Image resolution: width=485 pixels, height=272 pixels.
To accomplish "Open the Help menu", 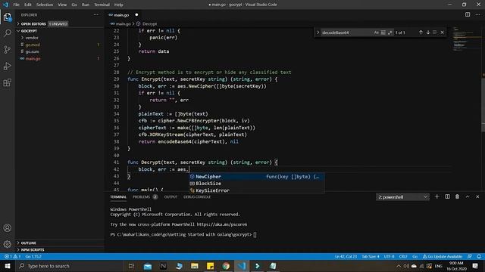I will (x=118, y=5).
